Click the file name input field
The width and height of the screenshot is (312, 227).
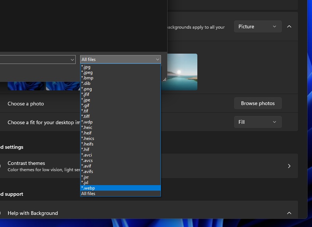pos(35,59)
